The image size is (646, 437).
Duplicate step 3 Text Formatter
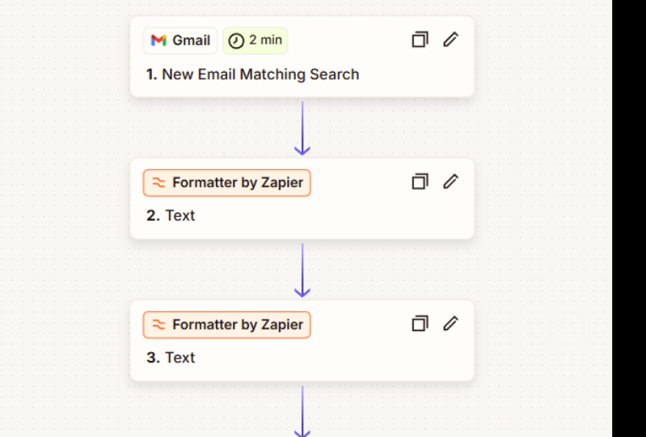pos(420,323)
